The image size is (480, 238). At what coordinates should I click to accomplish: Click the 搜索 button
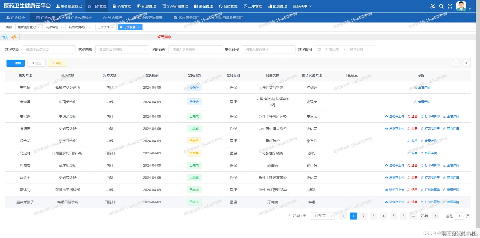(15, 63)
